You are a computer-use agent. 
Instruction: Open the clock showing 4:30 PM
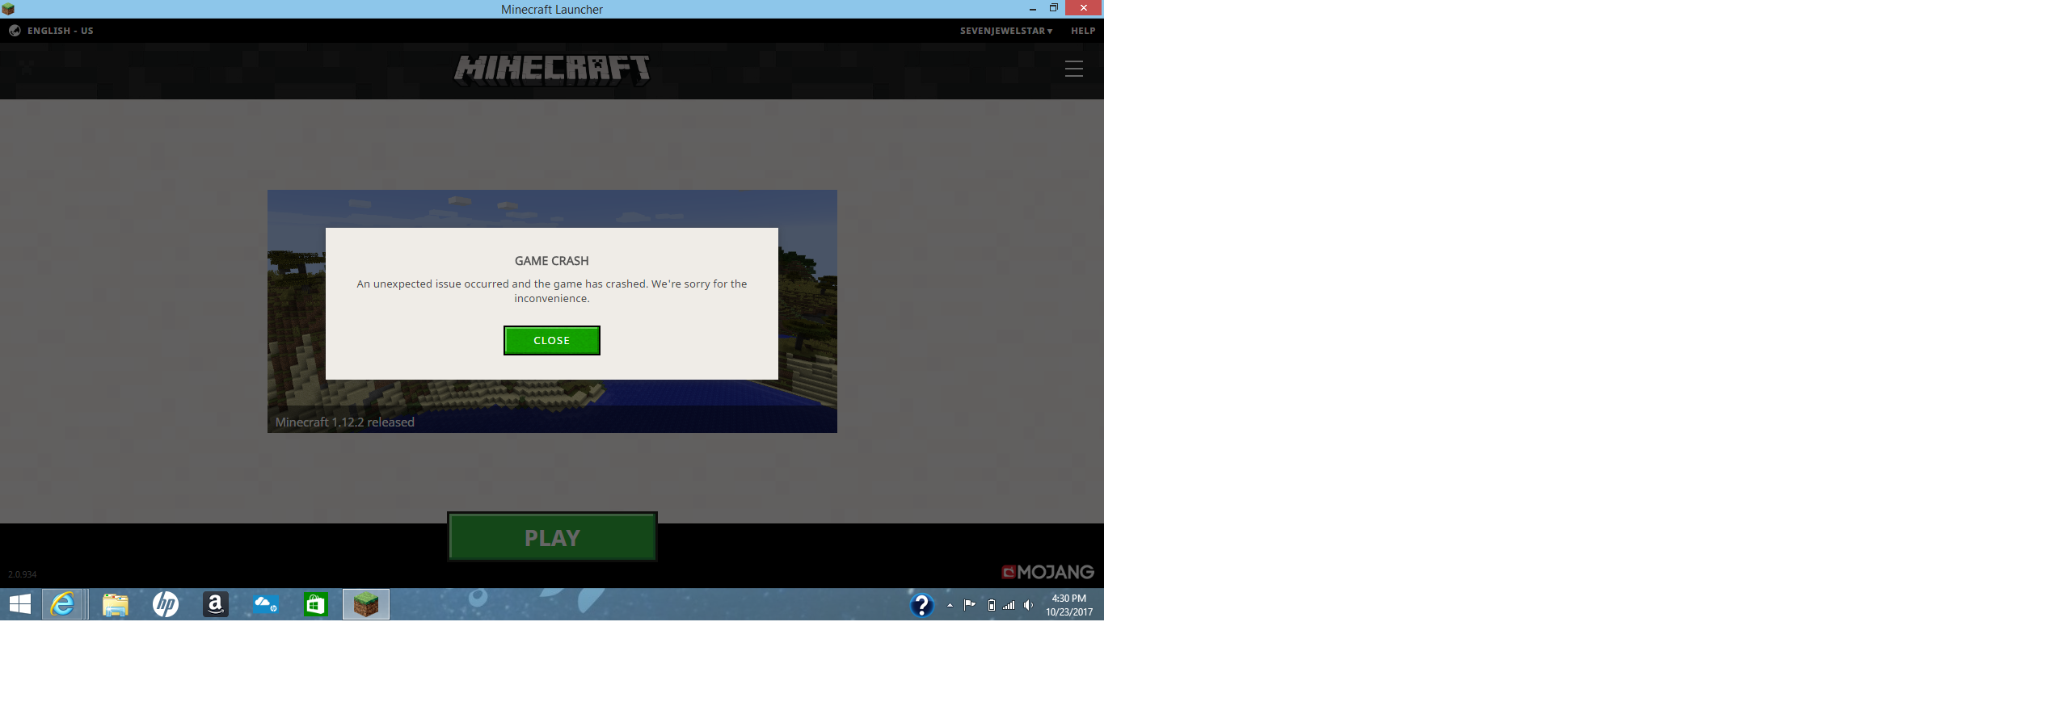tap(1069, 605)
